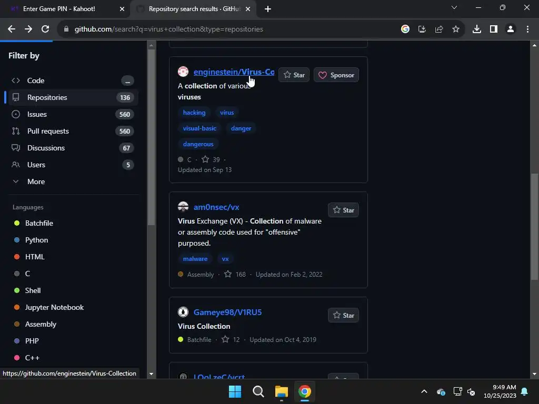The image size is (539, 404).
Task: Click the hacking topic tag
Action: [x=194, y=113]
